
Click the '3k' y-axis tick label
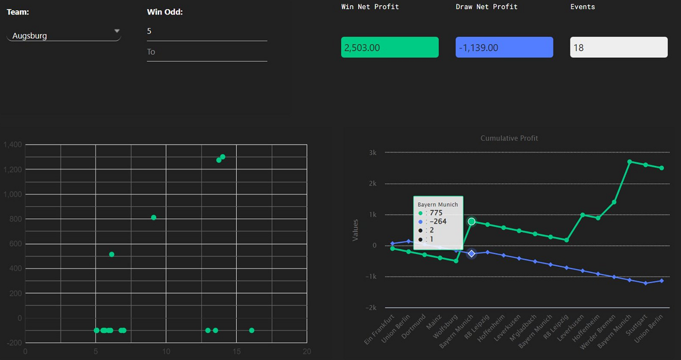click(373, 152)
